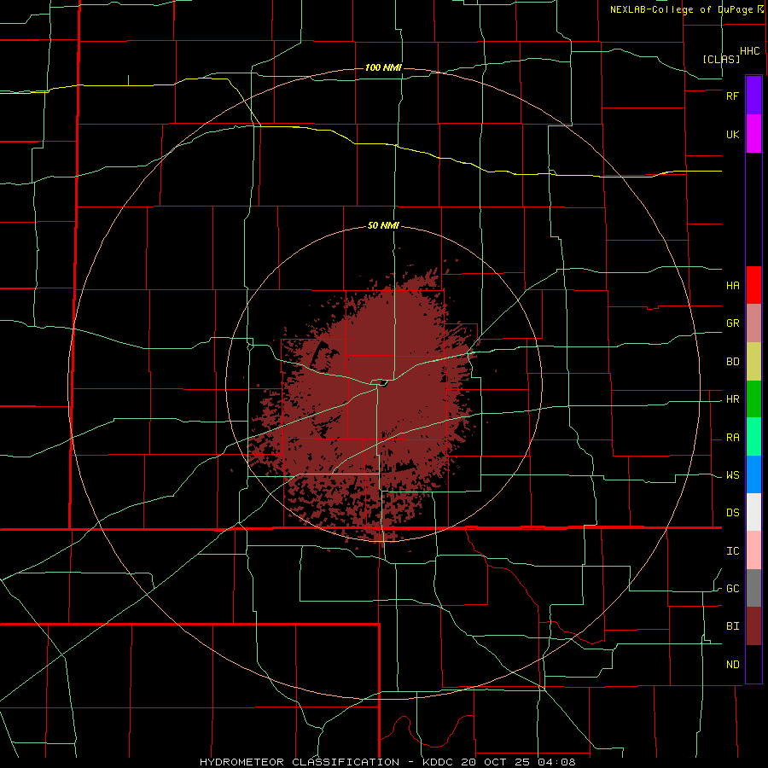Click the 'KDDC' radar site identifier
This screenshot has width=768, height=768.
click(439, 762)
